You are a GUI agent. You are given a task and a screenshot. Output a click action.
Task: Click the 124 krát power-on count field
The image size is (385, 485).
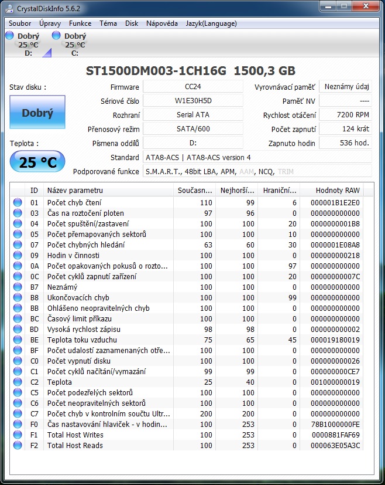(x=345, y=128)
